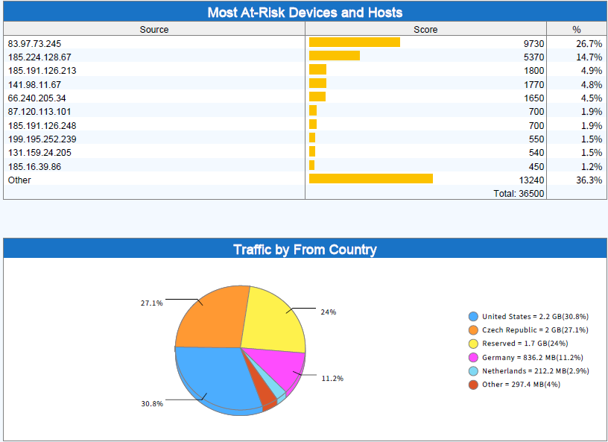
Task: Click the score bar for 185.224.128.67
Action: click(x=335, y=55)
